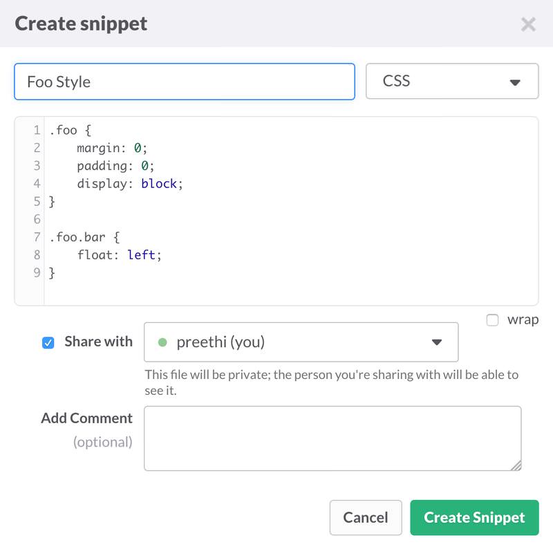The height and width of the screenshot is (547, 553).
Task: Place cursor on the "float: left;" line
Action: pos(119,255)
